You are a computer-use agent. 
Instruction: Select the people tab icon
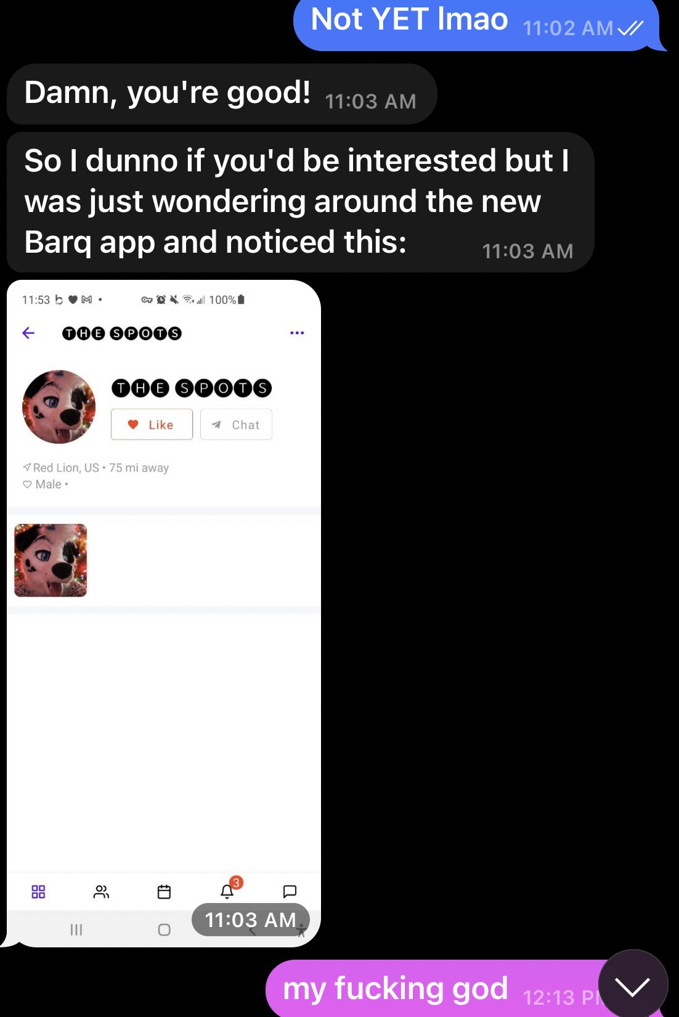coord(101,892)
